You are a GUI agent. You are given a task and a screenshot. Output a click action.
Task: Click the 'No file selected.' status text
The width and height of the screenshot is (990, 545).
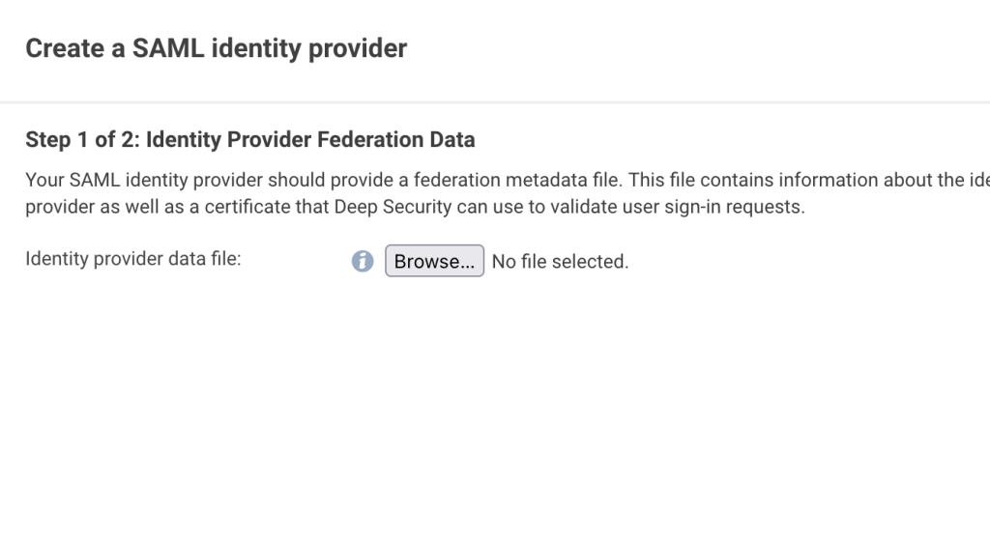[560, 261]
